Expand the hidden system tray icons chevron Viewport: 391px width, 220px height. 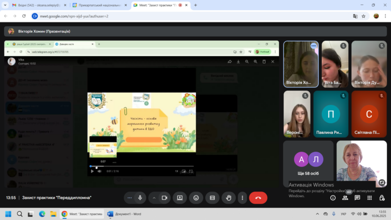coord(317,214)
